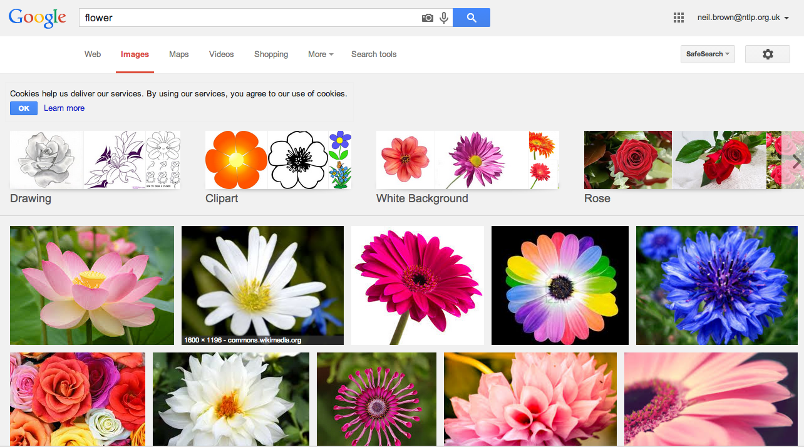Open search by image camera icon

pos(428,18)
